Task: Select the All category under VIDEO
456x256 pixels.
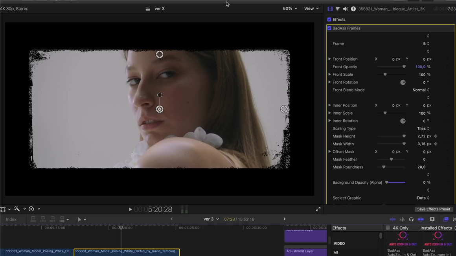Action: [x=336, y=252]
